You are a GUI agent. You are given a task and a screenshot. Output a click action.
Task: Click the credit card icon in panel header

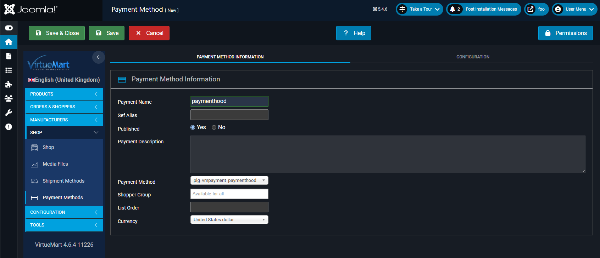122,80
